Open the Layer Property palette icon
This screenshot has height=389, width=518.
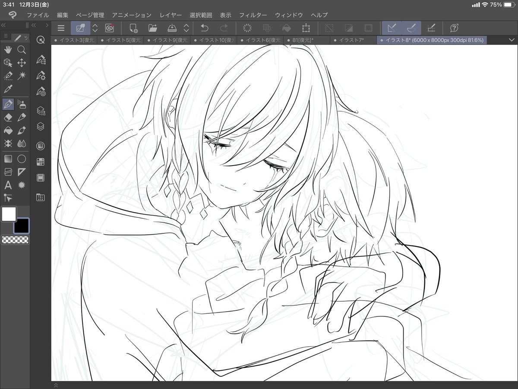pyautogui.click(x=41, y=111)
